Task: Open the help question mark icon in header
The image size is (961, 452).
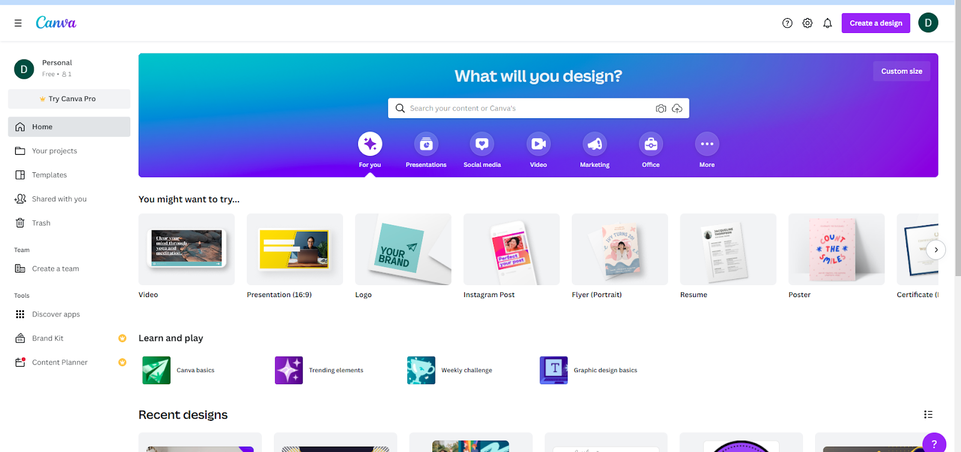Action: click(787, 23)
